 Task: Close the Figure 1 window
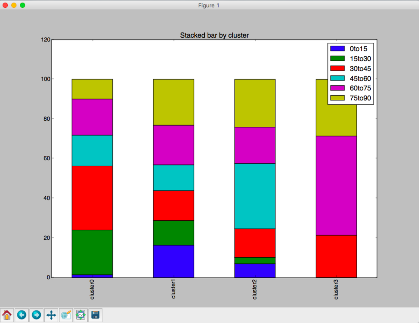point(5,5)
